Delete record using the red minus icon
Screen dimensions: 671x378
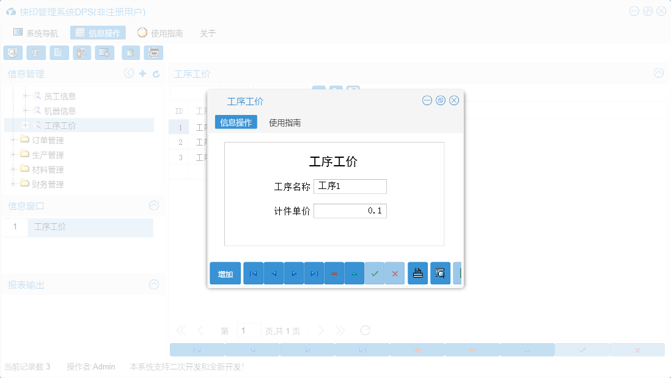(334, 273)
